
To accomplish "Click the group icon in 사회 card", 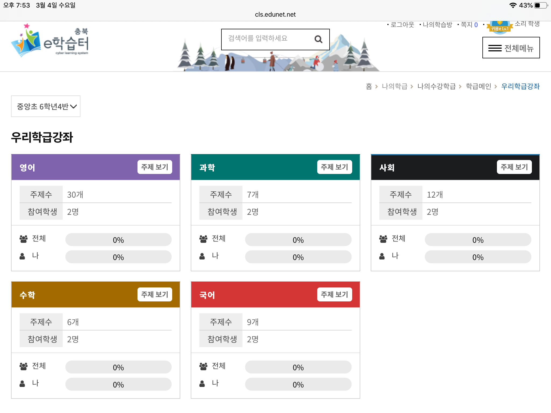I will [x=383, y=239].
